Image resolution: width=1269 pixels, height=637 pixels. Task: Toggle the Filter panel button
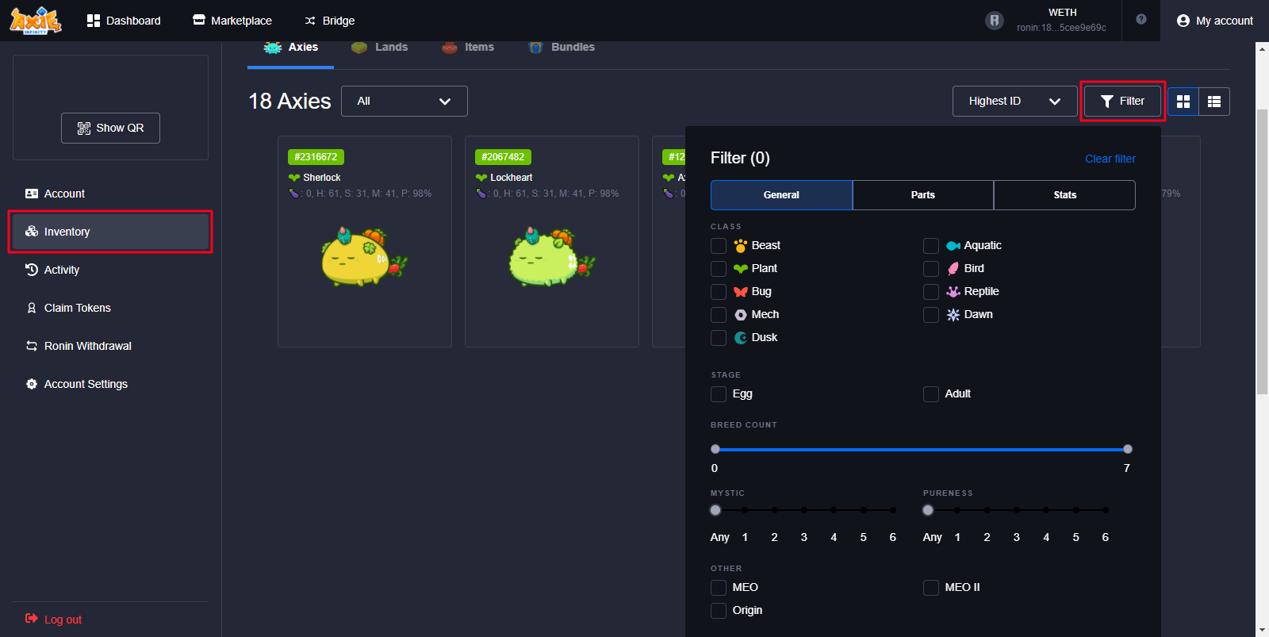click(x=1122, y=102)
